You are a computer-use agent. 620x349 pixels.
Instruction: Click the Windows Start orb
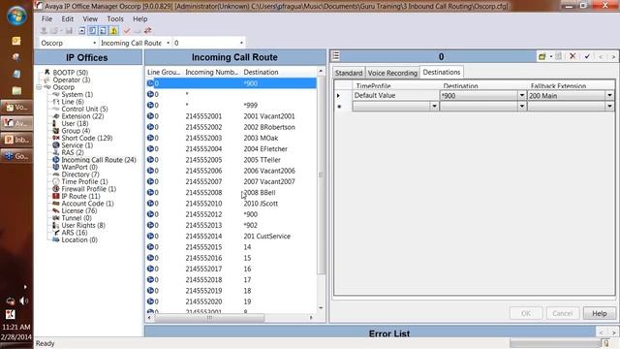[x=16, y=16]
